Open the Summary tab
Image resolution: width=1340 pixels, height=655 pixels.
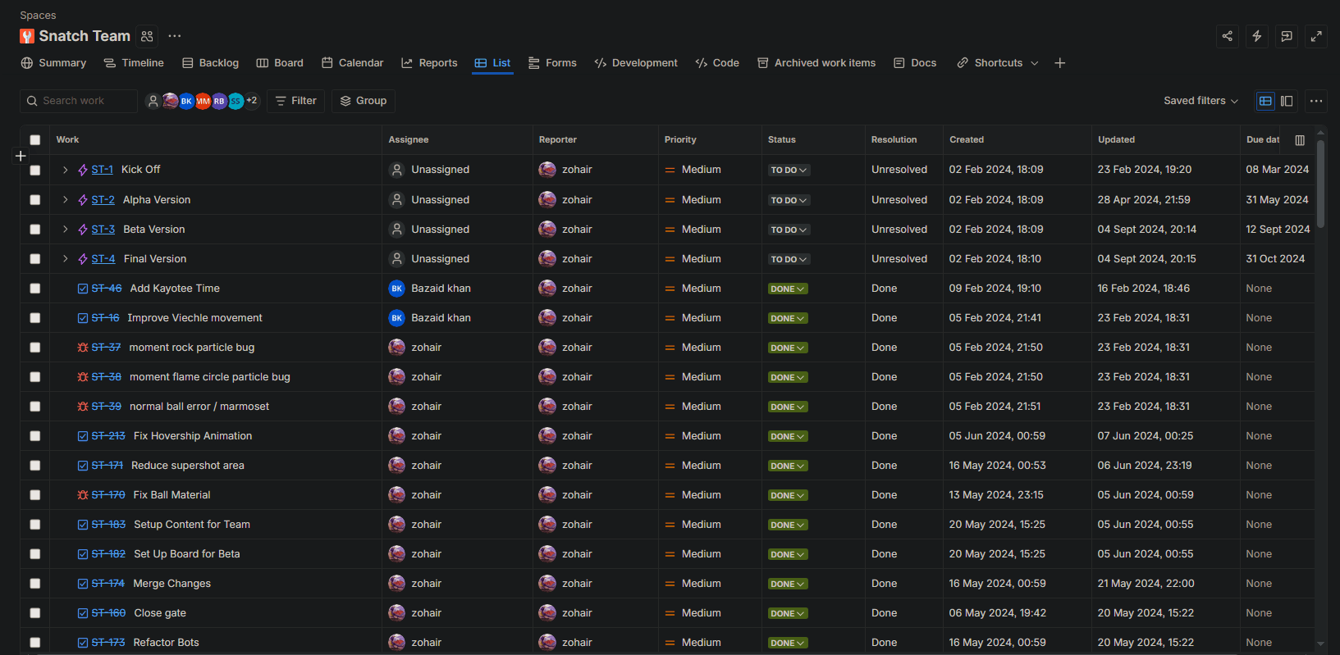(x=53, y=63)
